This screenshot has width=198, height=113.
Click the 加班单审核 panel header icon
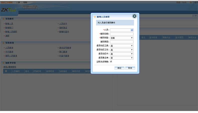pyautogui.click(x=4, y=63)
